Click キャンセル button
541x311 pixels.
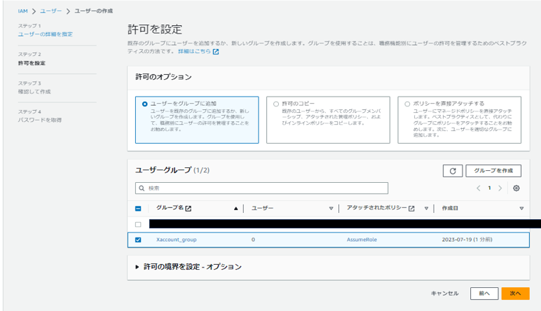click(x=445, y=293)
